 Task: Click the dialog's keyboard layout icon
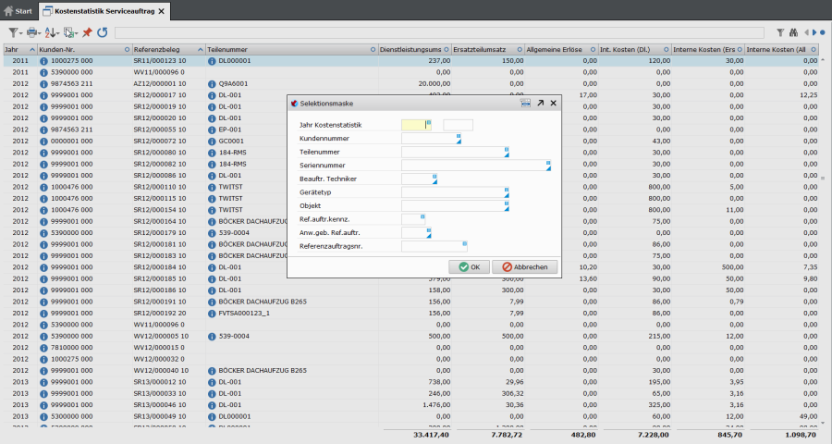[x=525, y=104]
